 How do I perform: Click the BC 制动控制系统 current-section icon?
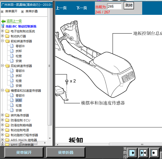[x=3, y=26]
